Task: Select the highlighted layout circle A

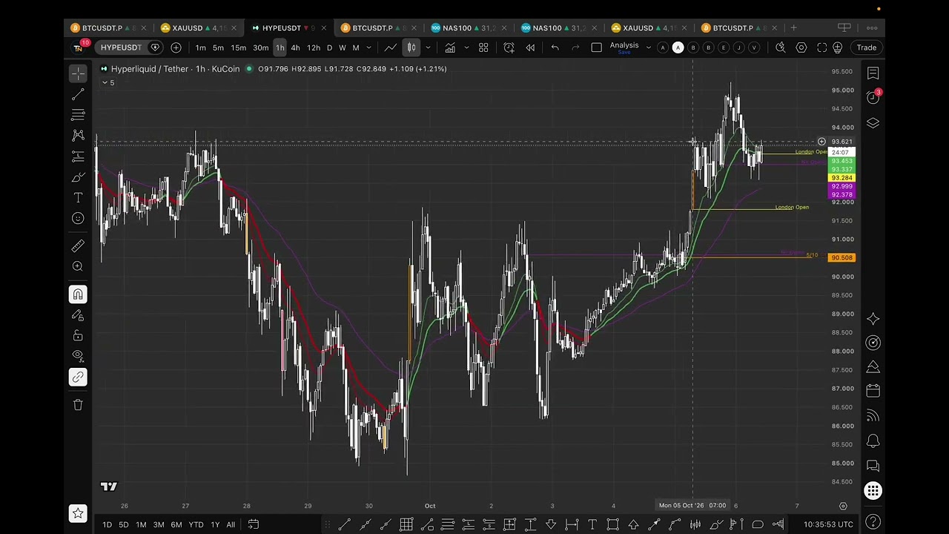Action: pyautogui.click(x=678, y=47)
